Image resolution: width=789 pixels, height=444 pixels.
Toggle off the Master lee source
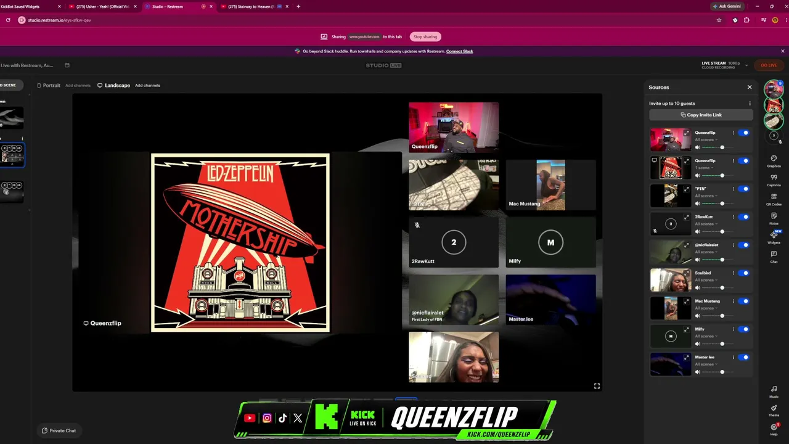click(x=744, y=357)
